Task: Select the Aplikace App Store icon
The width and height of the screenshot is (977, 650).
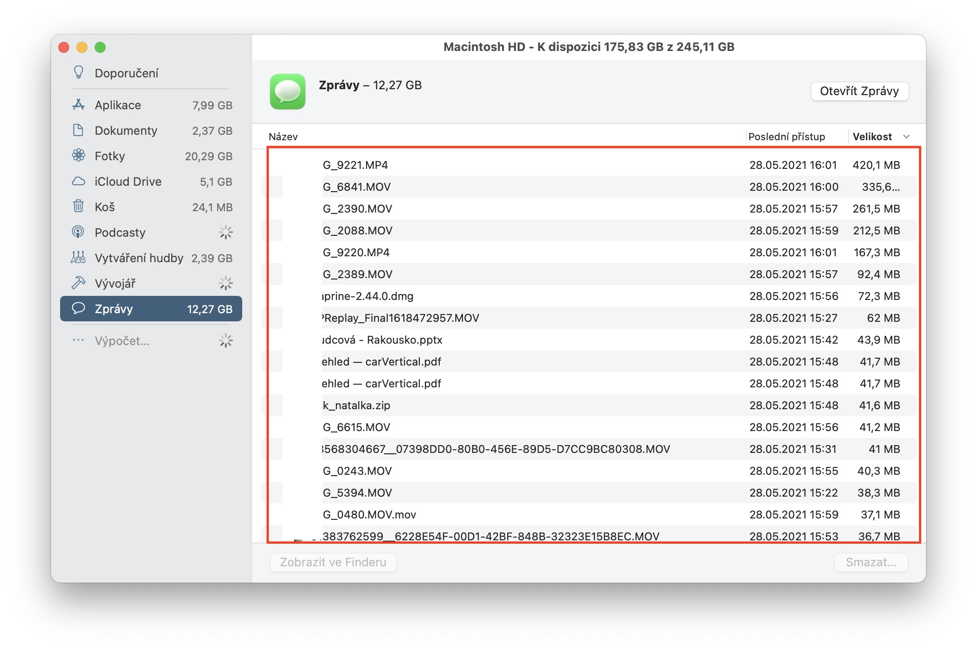Action: pyautogui.click(x=78, y=105)
